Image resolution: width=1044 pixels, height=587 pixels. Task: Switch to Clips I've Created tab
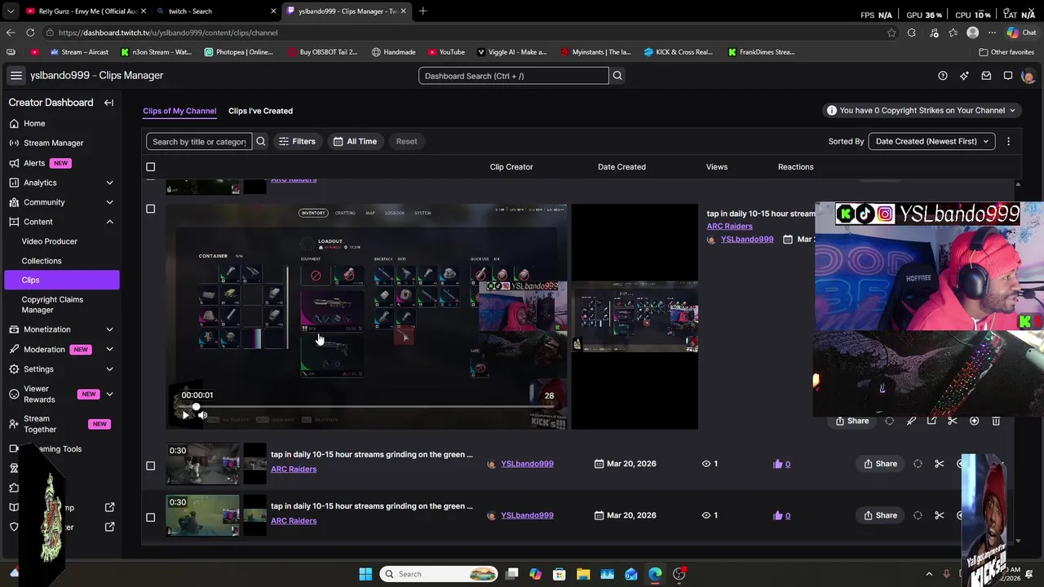(x=260, y=111)
